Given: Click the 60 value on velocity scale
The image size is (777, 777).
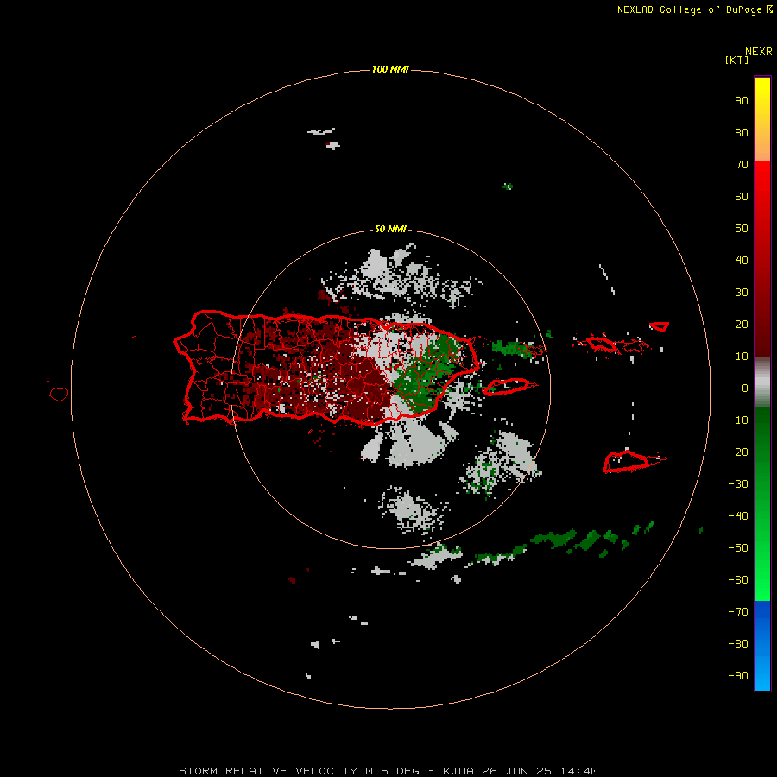Looking at the screenshot, I should coord(742,197).
